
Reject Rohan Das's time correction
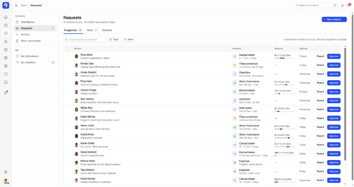click(320, 65)
